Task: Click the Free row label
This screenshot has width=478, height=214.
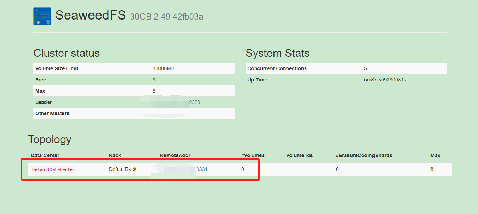Action: [x=41, y=80]
